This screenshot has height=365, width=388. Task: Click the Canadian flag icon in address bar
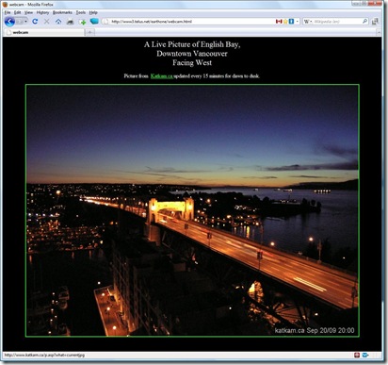(279, 22)
